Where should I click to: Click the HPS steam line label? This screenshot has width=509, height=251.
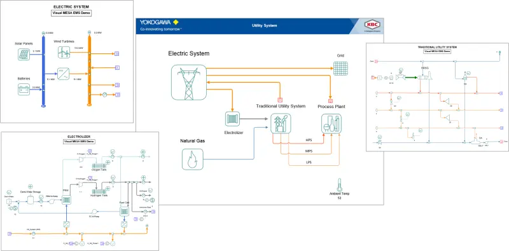[x=309, y=140]
